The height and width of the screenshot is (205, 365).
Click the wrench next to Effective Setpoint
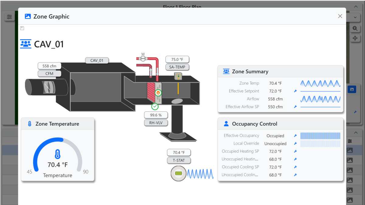point(295,91)
